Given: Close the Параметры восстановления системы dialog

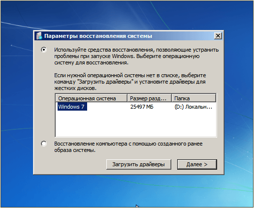Looking at the screenshot, I should coord(218,35).
